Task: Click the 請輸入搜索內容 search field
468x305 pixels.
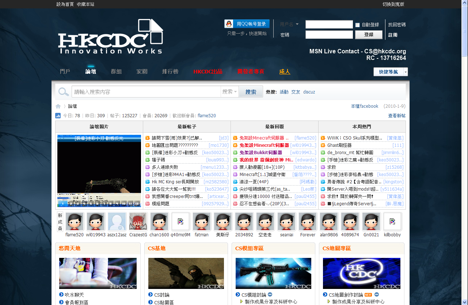Action: point(146,92)
